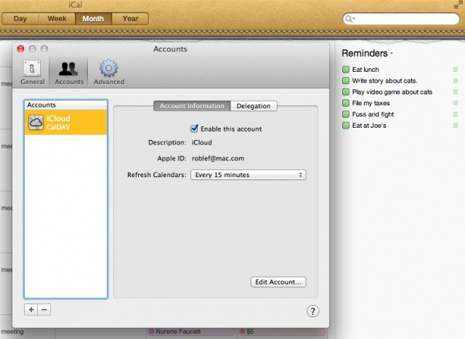Check off the Eat at Joe's reminder

tap(346, 126)
